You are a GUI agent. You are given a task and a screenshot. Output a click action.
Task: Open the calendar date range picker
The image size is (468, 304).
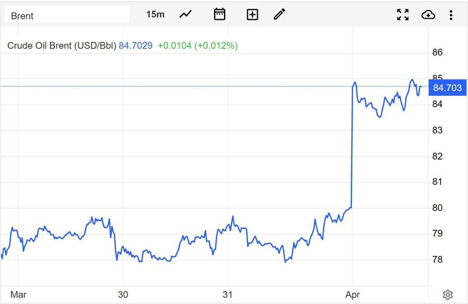[219, 14]
